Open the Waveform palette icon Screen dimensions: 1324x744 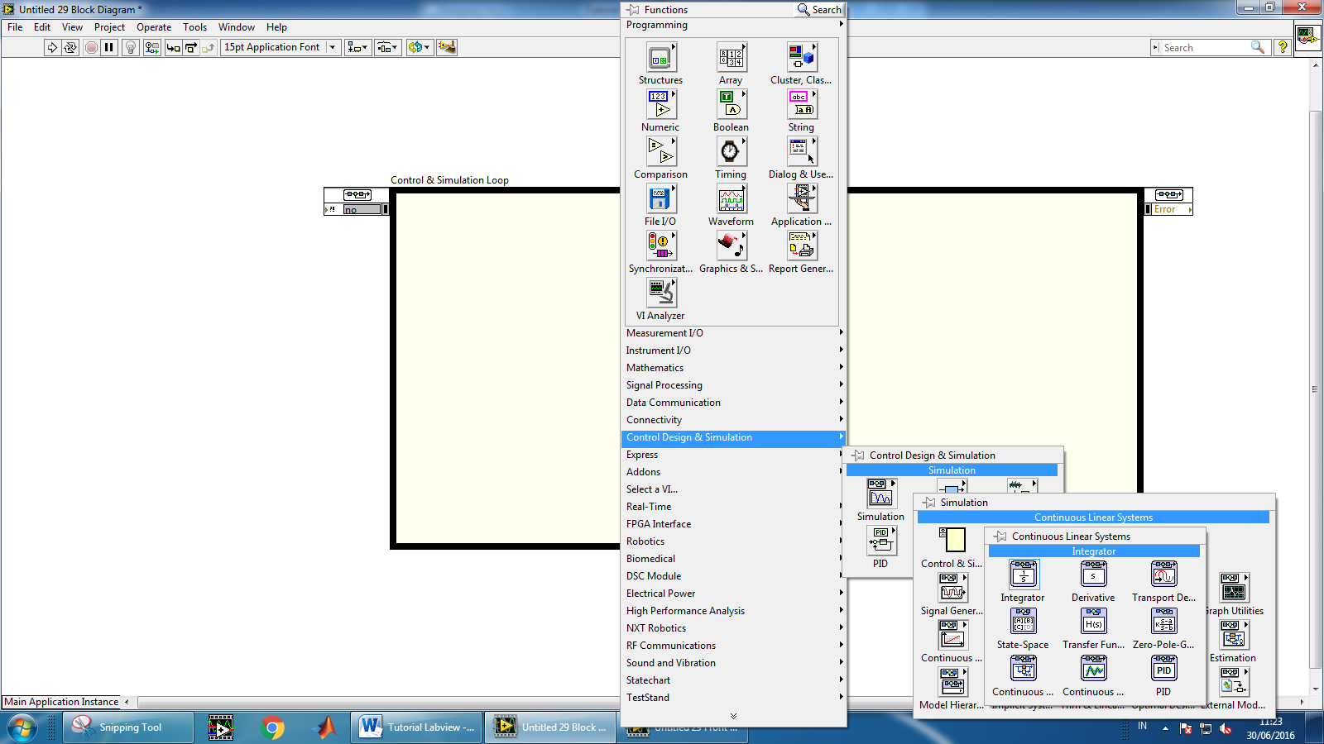731,198
